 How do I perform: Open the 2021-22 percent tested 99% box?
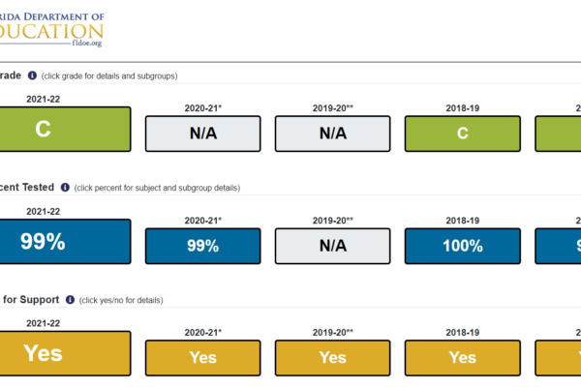[65, 242]
